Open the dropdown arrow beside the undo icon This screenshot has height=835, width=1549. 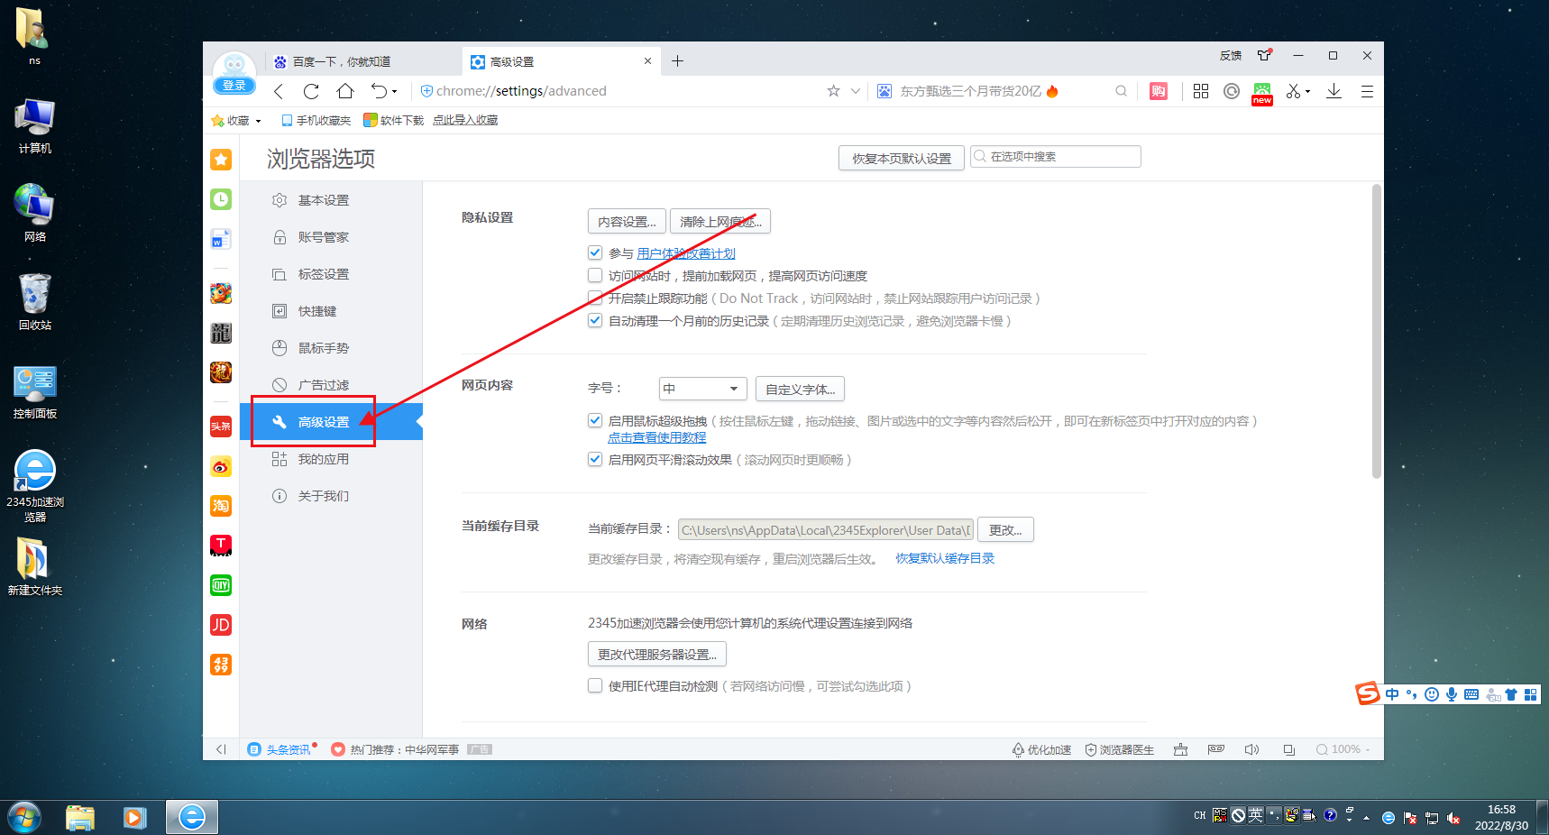[394, 91]
